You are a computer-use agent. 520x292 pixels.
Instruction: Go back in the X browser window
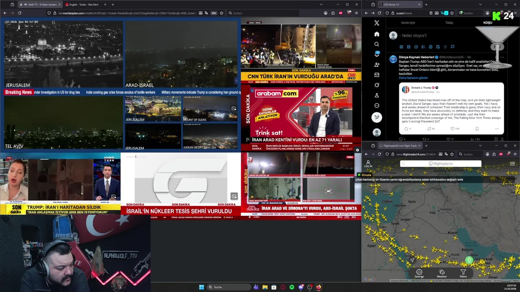coord(366,13)
